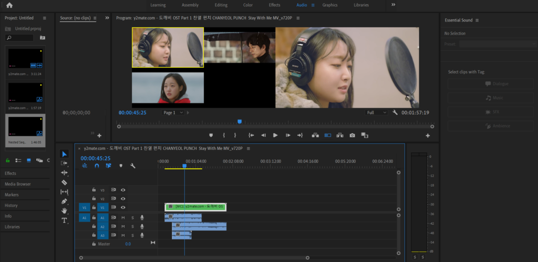Switch to Effects workspace
The height and width of the screenshot is (262, 538).
[x=274, y=5]
